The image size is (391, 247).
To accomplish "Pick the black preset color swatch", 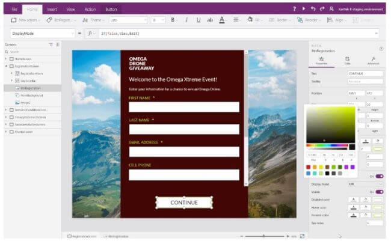I will click(327, 173).
